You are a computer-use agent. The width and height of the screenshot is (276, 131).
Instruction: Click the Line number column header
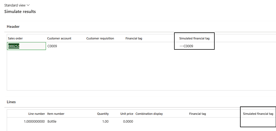tap(36, 114)
